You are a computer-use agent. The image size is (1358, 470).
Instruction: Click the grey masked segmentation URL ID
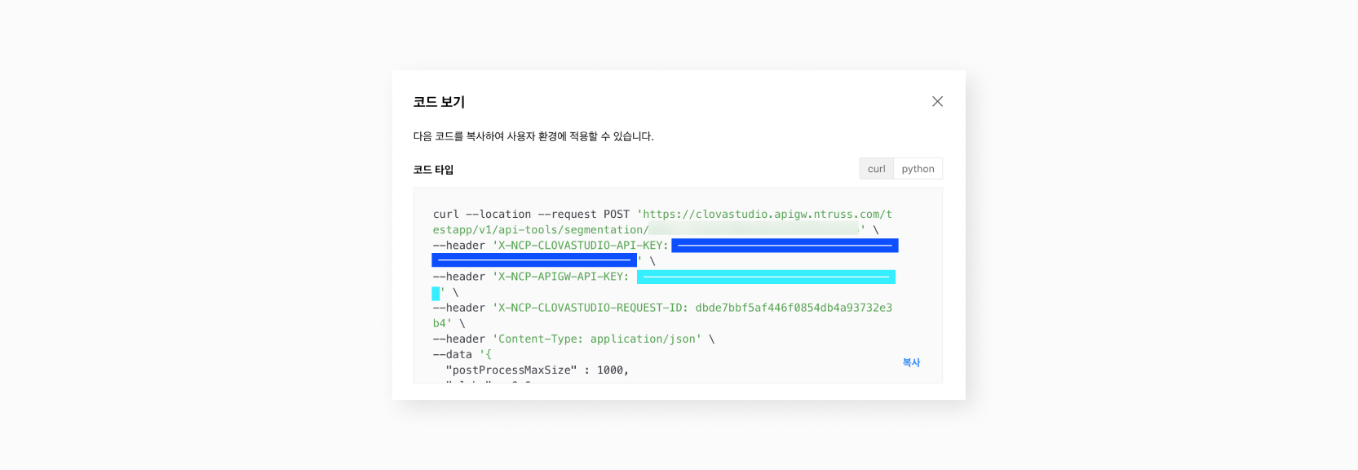[754, 230]
